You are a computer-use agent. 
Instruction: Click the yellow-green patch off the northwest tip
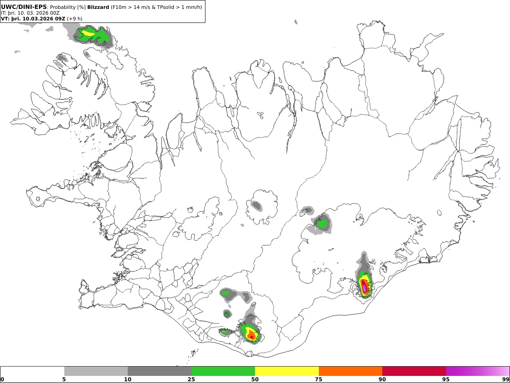tap(92, 35)
